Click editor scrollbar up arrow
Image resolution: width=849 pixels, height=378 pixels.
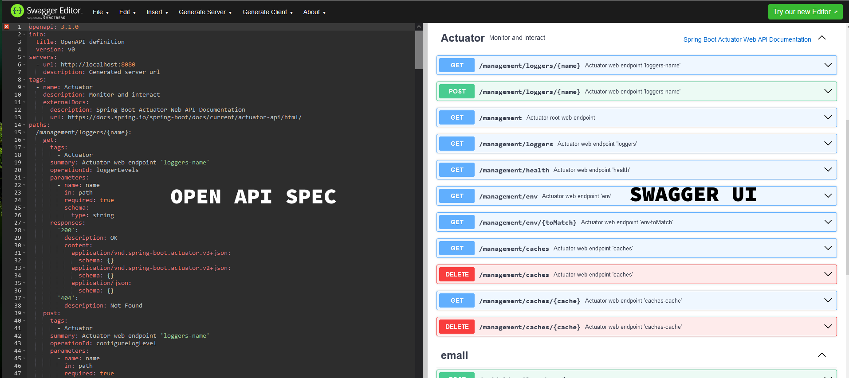click(x=419, y=27)
